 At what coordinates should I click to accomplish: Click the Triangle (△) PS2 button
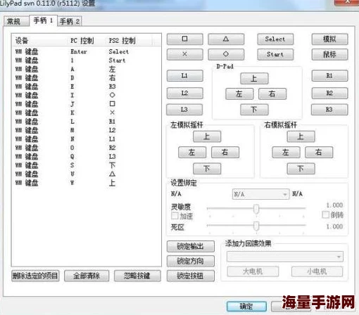[226, 39]
